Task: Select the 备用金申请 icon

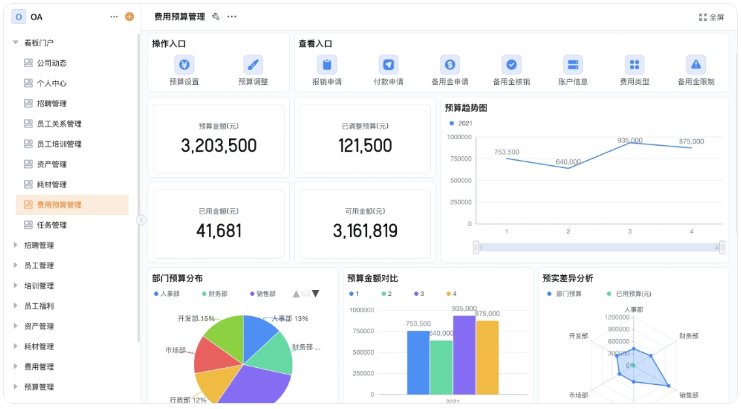Action: coord(450,65)
